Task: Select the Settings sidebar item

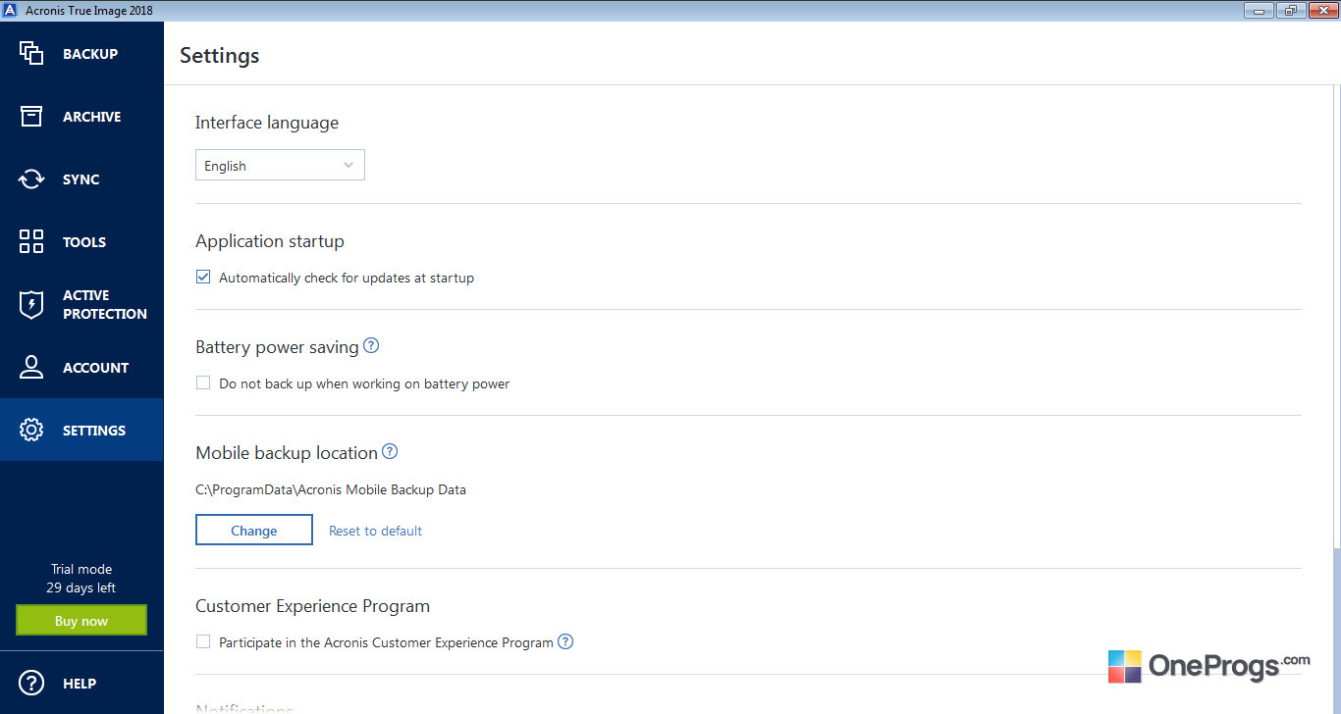Action: coord(81,430)
